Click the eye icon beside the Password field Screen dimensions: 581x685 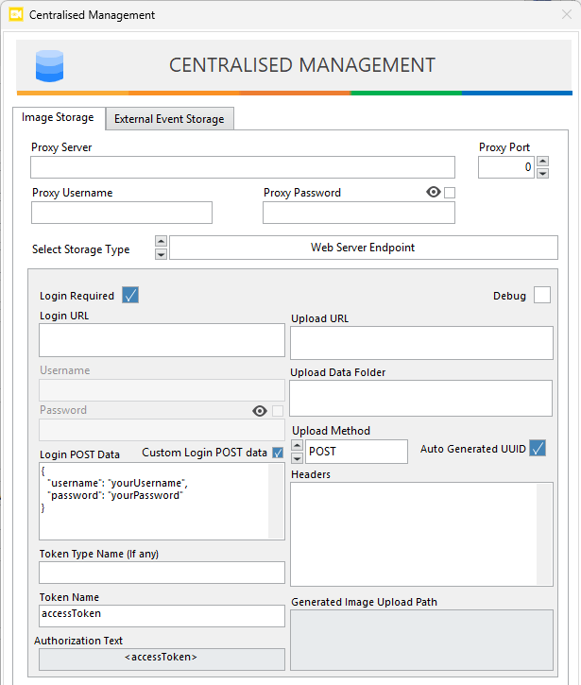260,411
